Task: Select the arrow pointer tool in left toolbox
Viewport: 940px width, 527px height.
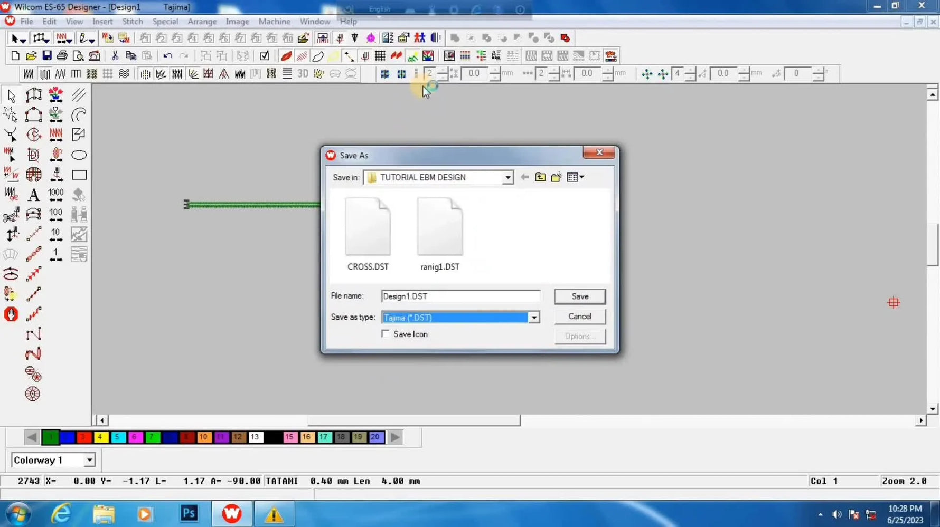Action: [11, 96]
